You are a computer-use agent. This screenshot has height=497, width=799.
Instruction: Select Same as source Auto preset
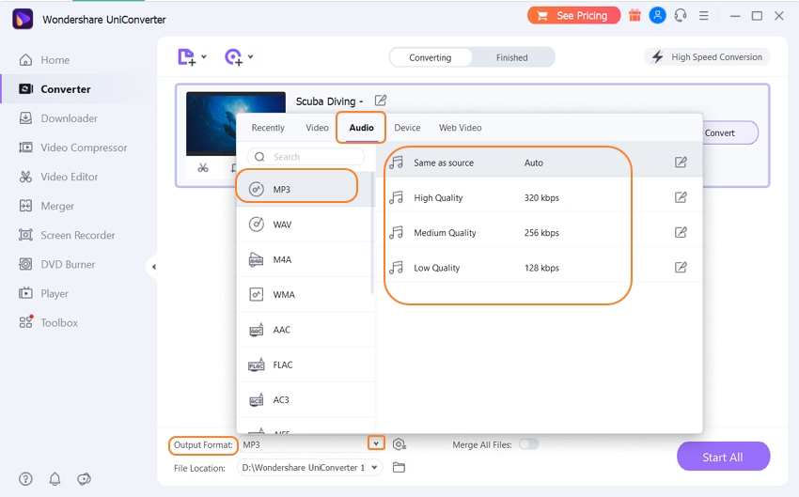pos(540,163)
